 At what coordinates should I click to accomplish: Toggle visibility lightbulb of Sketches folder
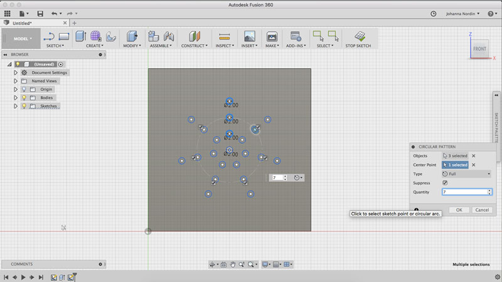click(24, 107)
